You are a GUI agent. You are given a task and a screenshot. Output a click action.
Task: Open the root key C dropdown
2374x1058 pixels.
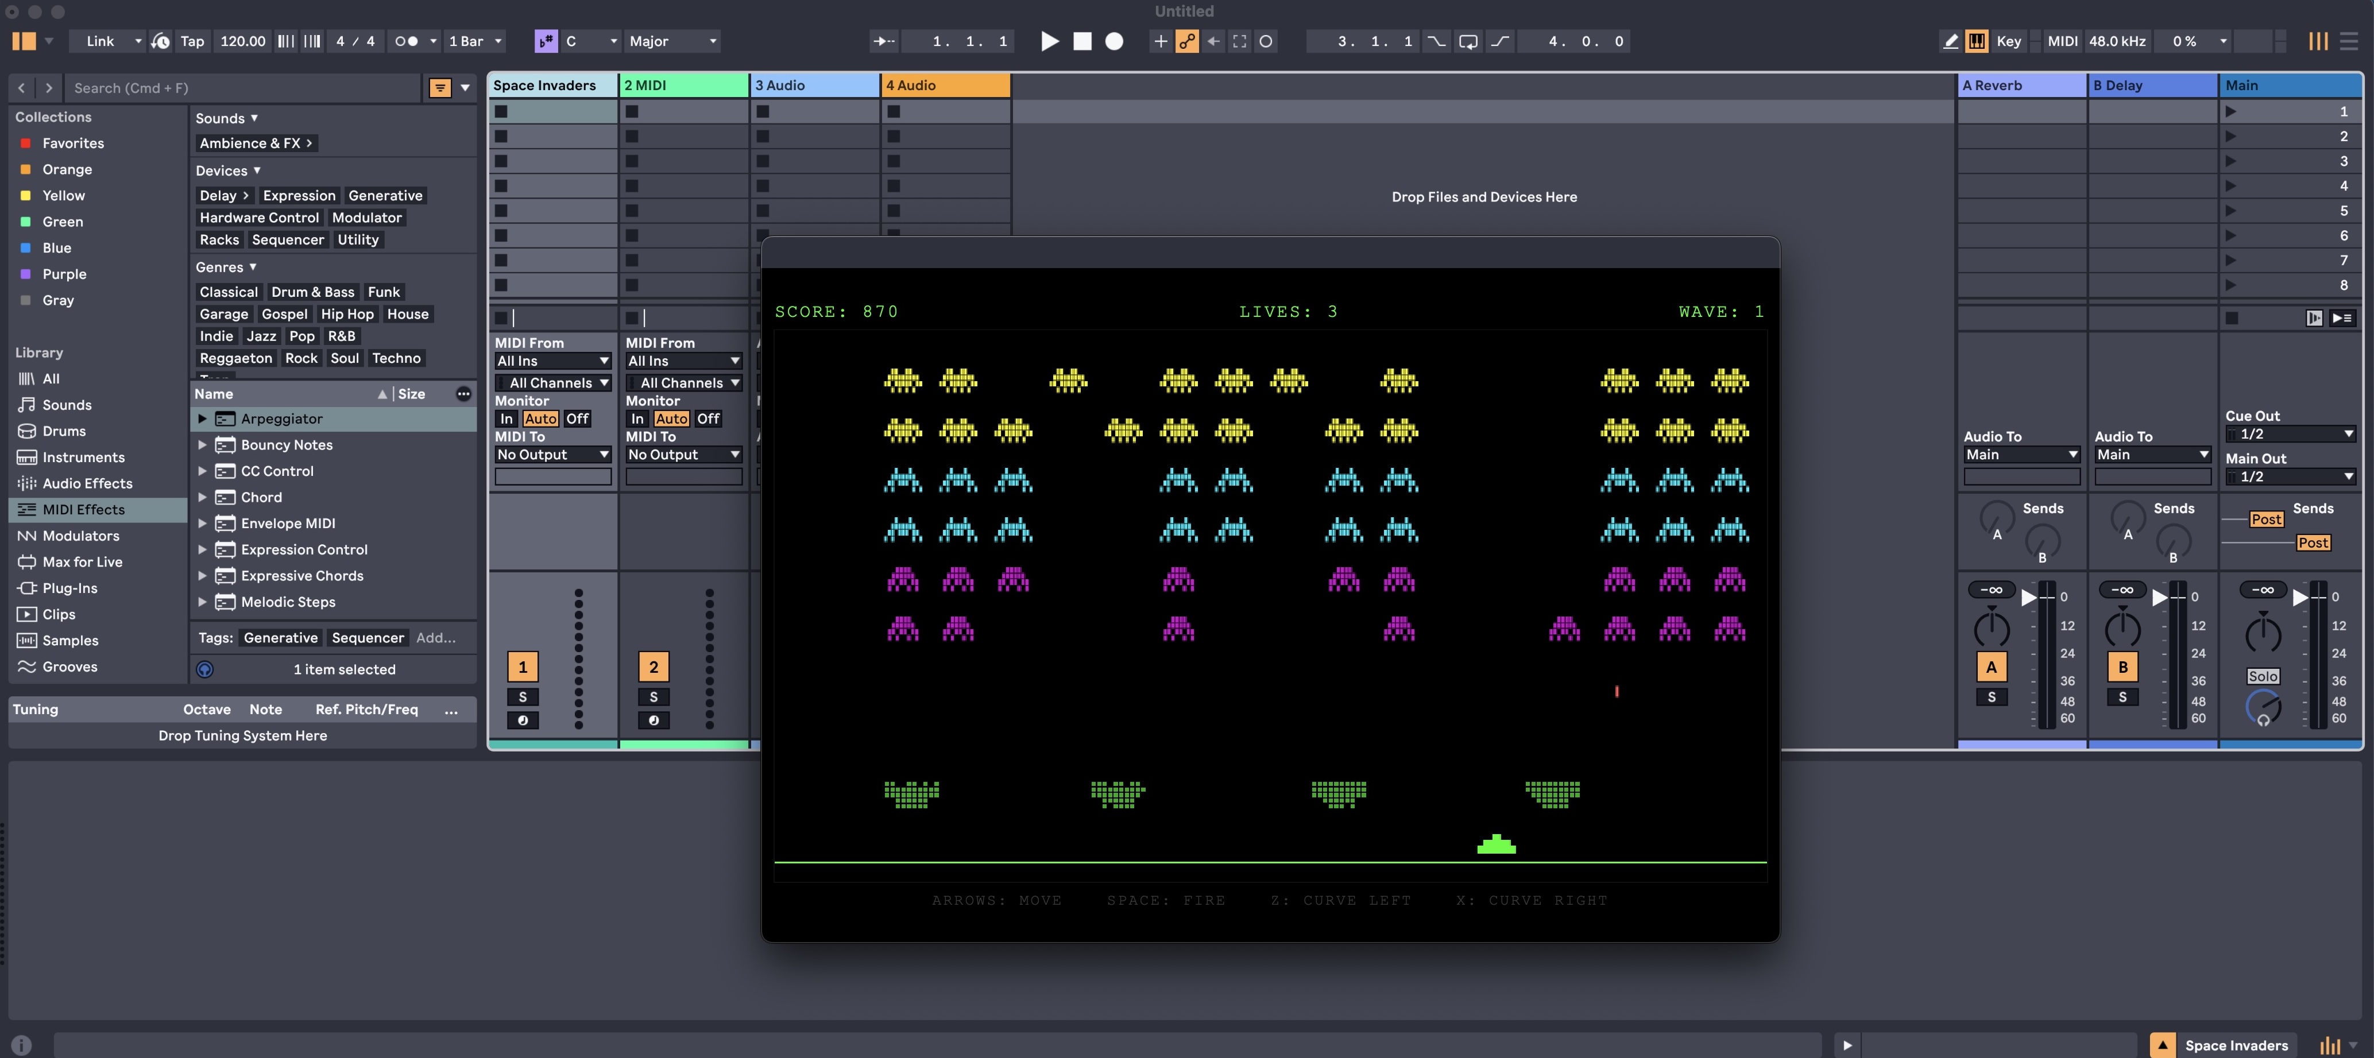[x=591, y=41]
